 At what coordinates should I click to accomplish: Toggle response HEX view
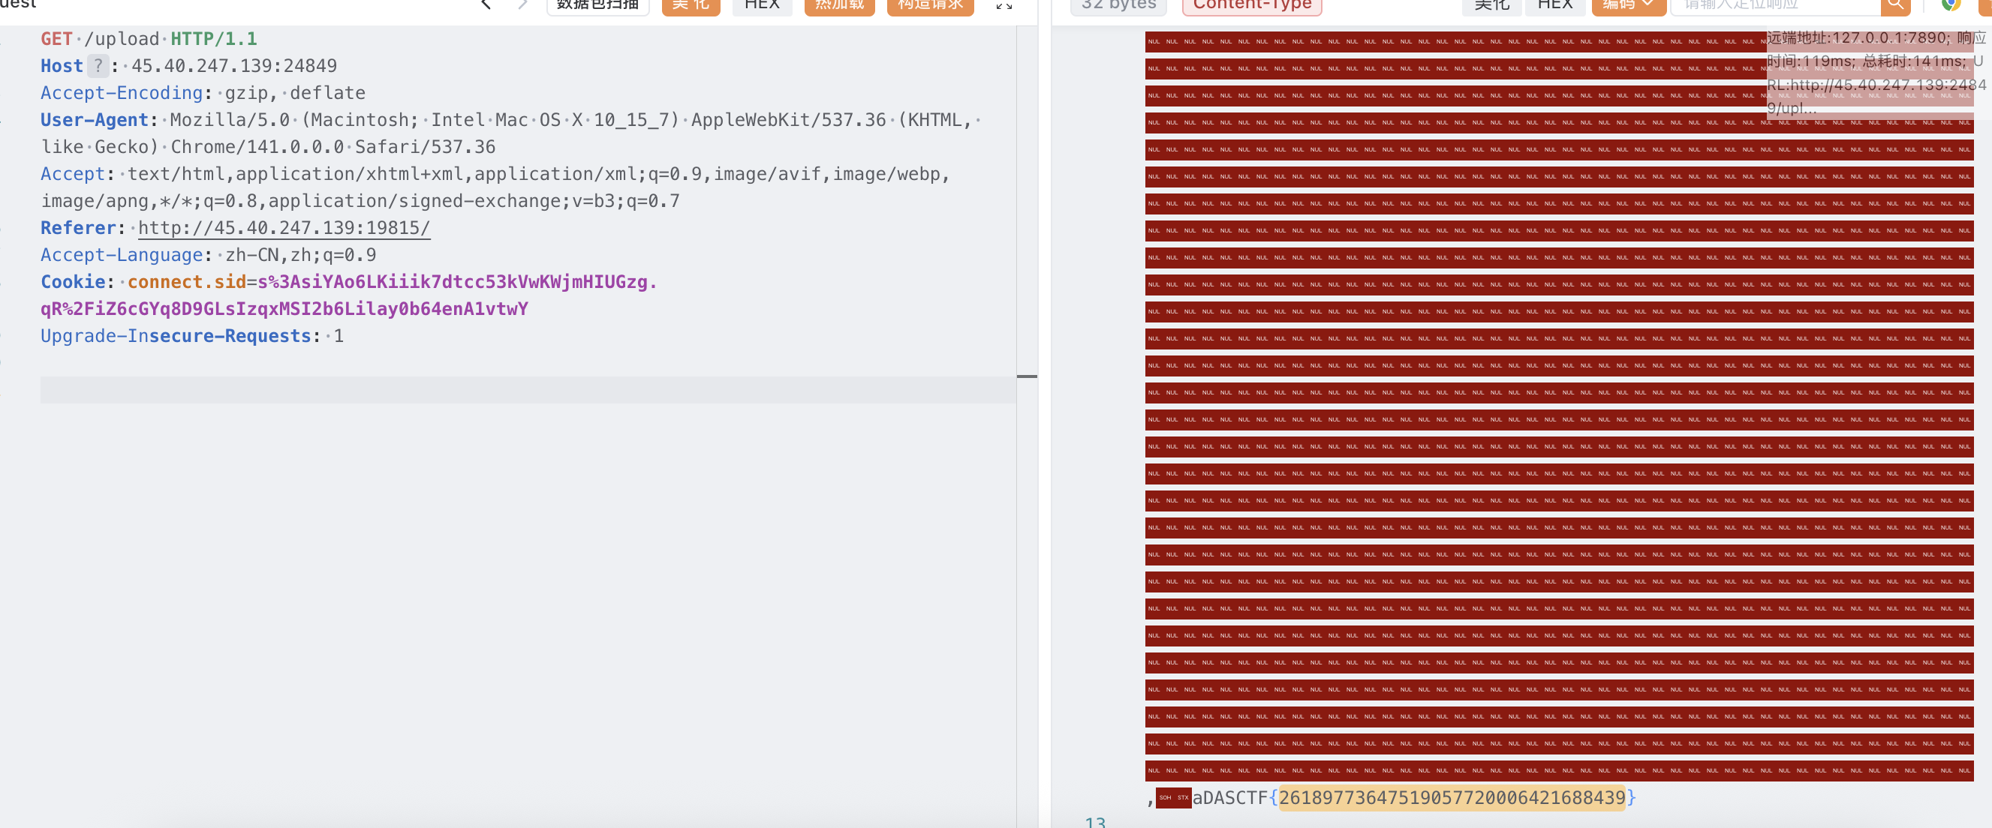(x=1554, y=5)
